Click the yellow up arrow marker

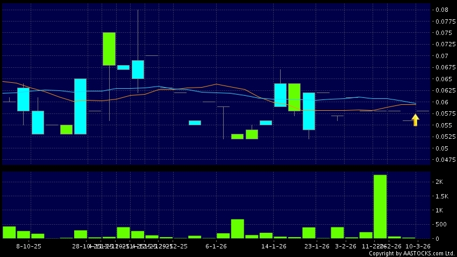click(x=415, y=120)
